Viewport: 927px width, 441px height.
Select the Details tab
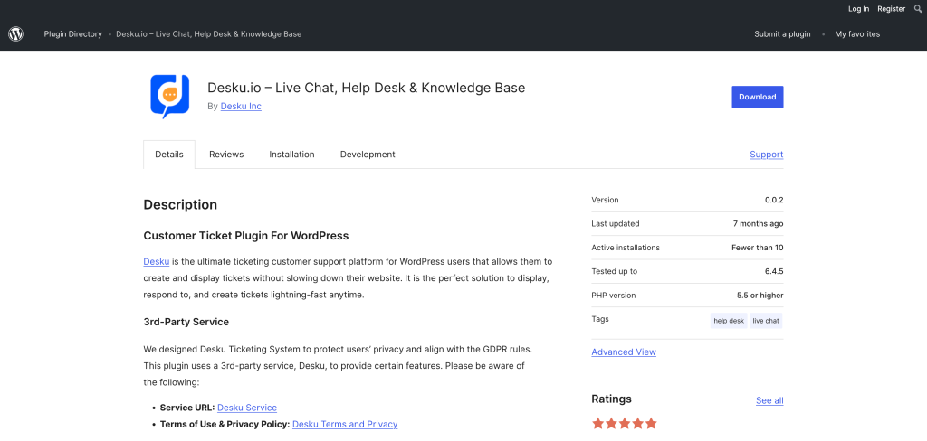coord(169,155)
